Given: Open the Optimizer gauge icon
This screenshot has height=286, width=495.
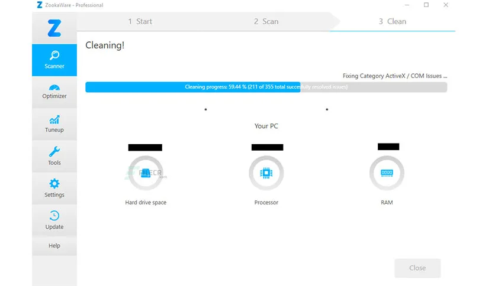Looking at the screenshot, I should pos(54,87).
